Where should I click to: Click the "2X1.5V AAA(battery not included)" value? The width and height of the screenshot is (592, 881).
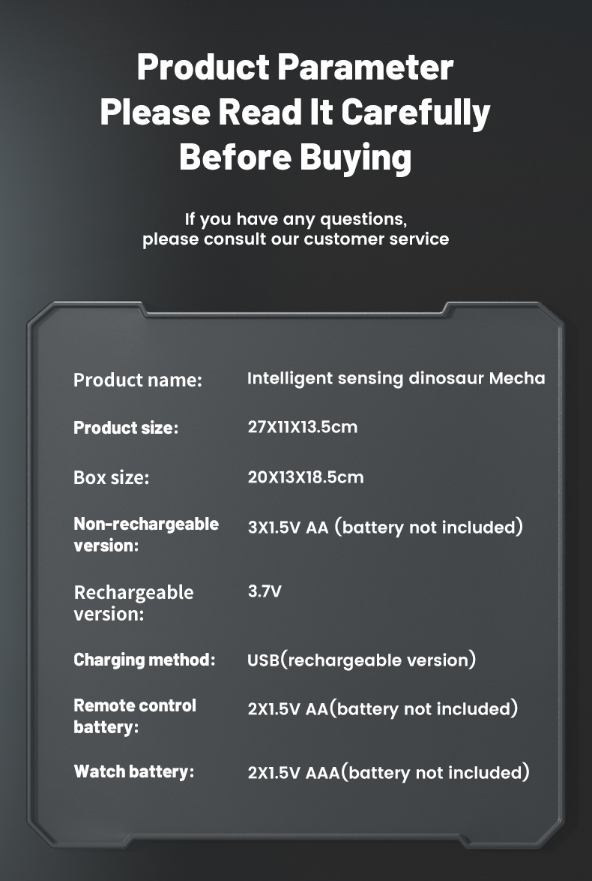388,772
